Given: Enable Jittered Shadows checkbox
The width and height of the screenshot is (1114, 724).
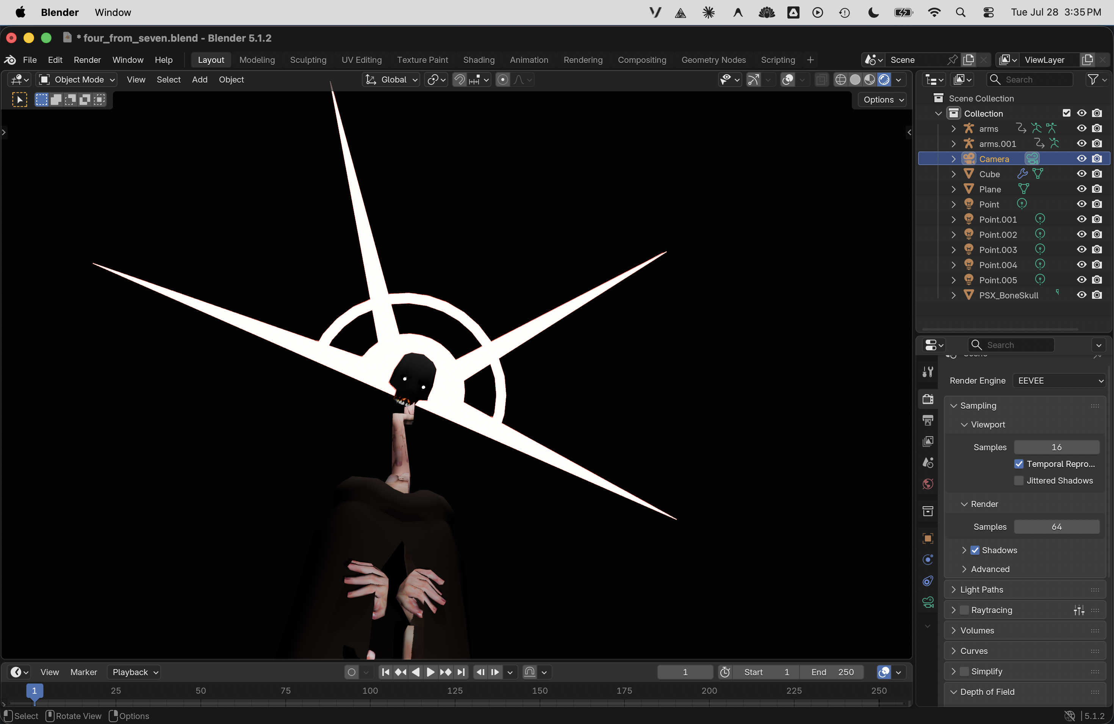Looking at the screenshot, I should [1019, 481].
